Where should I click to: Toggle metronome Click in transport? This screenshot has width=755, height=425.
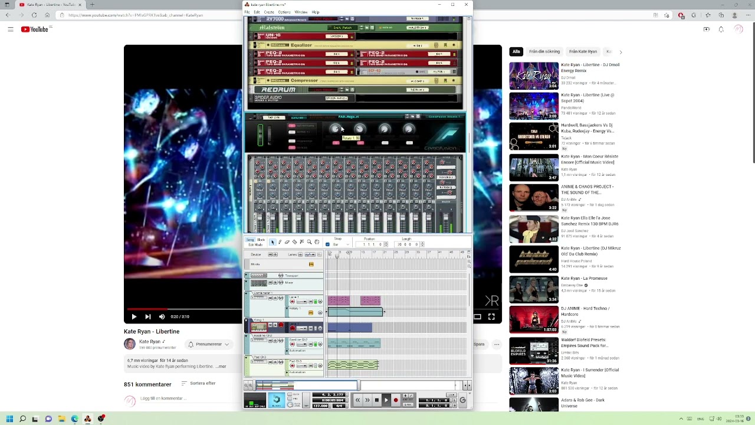pyautogui.click(x=290, y=394)
